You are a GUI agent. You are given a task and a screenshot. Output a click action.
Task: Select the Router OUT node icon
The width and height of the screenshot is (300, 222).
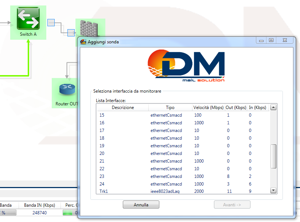pyautogui.click(x=66, y=89)
